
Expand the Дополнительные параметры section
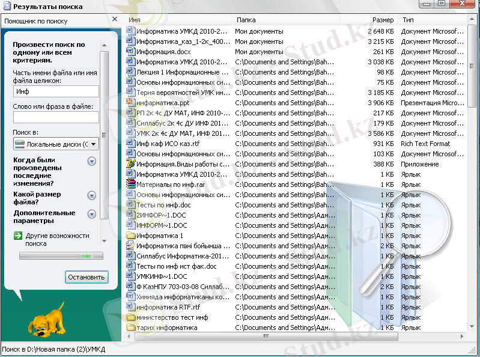point(92,214)
